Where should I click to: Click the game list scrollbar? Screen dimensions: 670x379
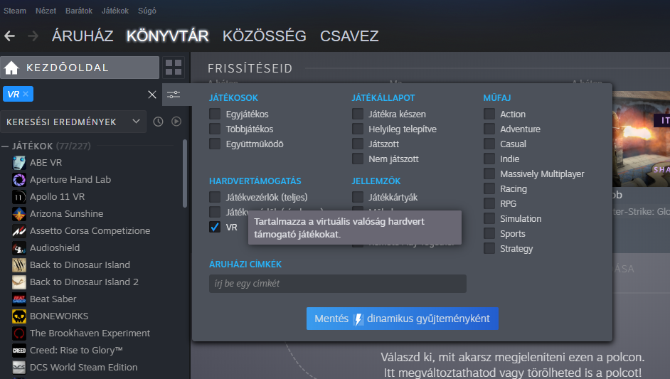coord(185,174)
